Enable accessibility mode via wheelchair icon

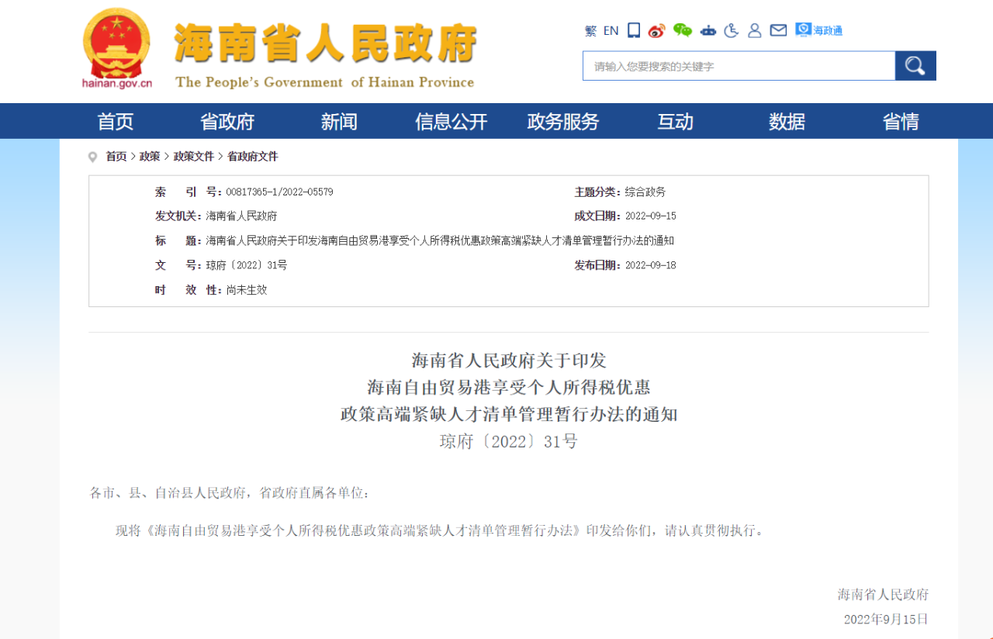pos(731,30)
